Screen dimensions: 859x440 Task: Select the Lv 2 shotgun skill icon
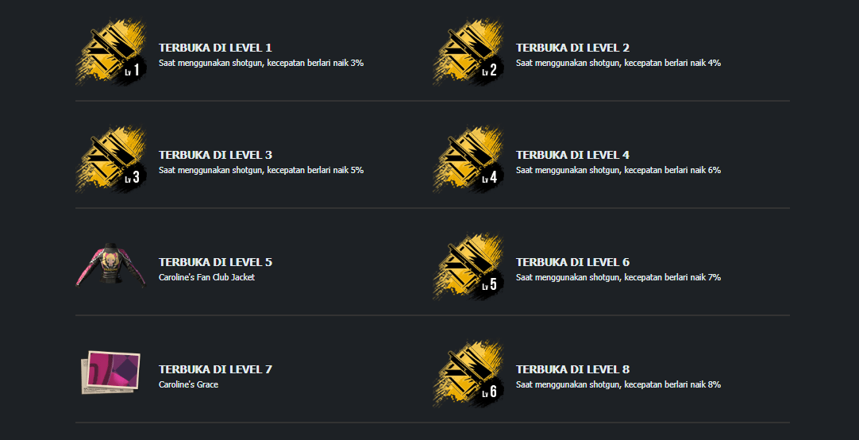pyautogui.click(x=468, y=52)
